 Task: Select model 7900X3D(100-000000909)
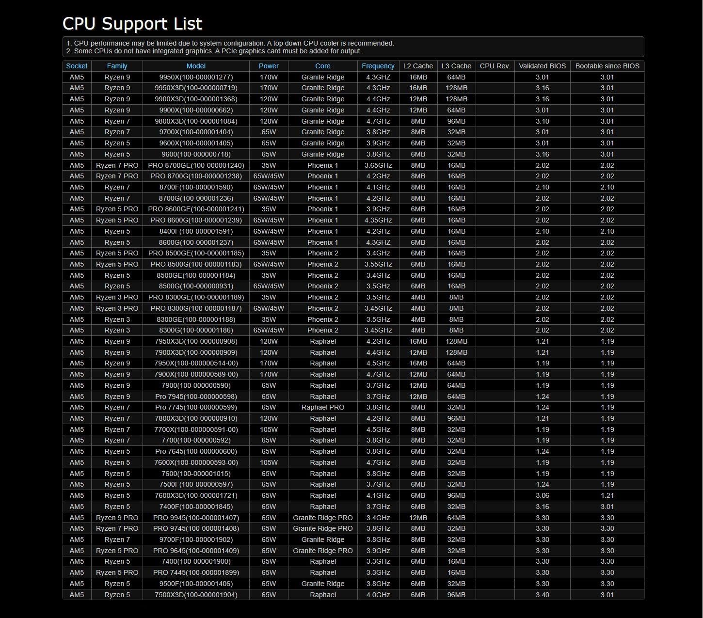pos(196,352)
